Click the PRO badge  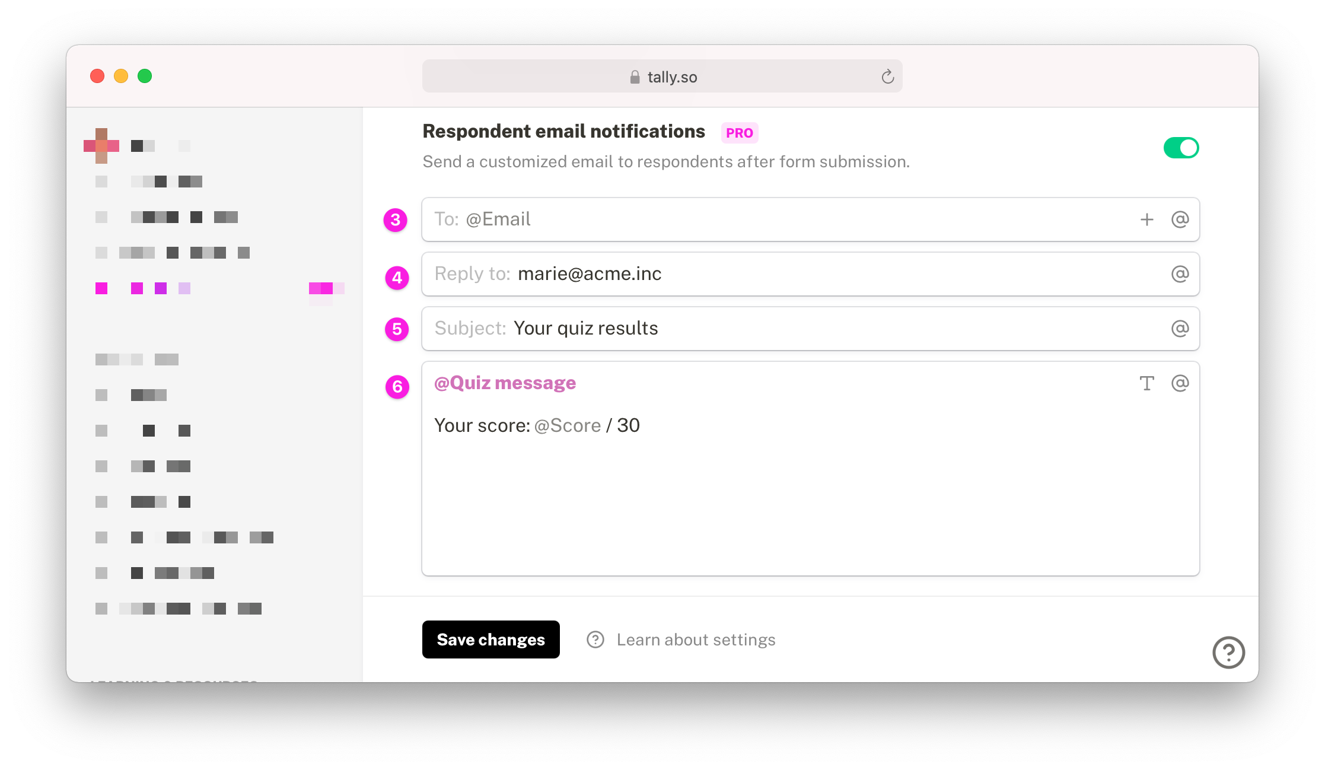(x=739, y=133)
